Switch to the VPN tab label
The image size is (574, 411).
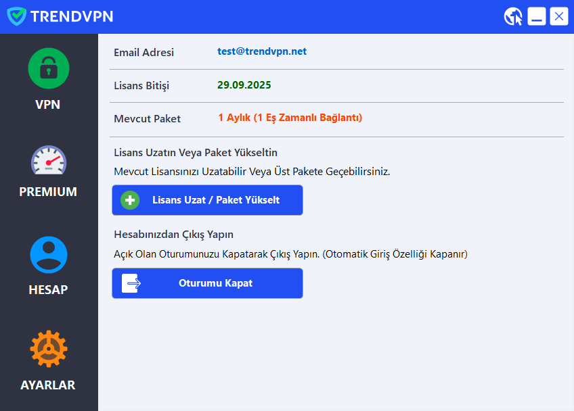[48, 105]
